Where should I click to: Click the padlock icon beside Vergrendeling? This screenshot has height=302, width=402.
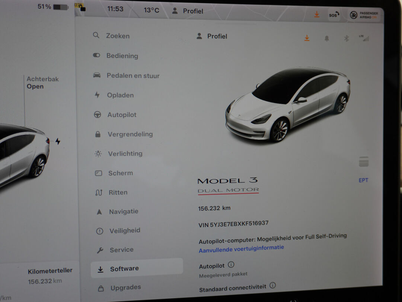pos(98,134)
